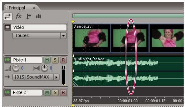Select the first Dance.avi video thumbnail
This screenshot has width=185, height=107.
point(91,38)
